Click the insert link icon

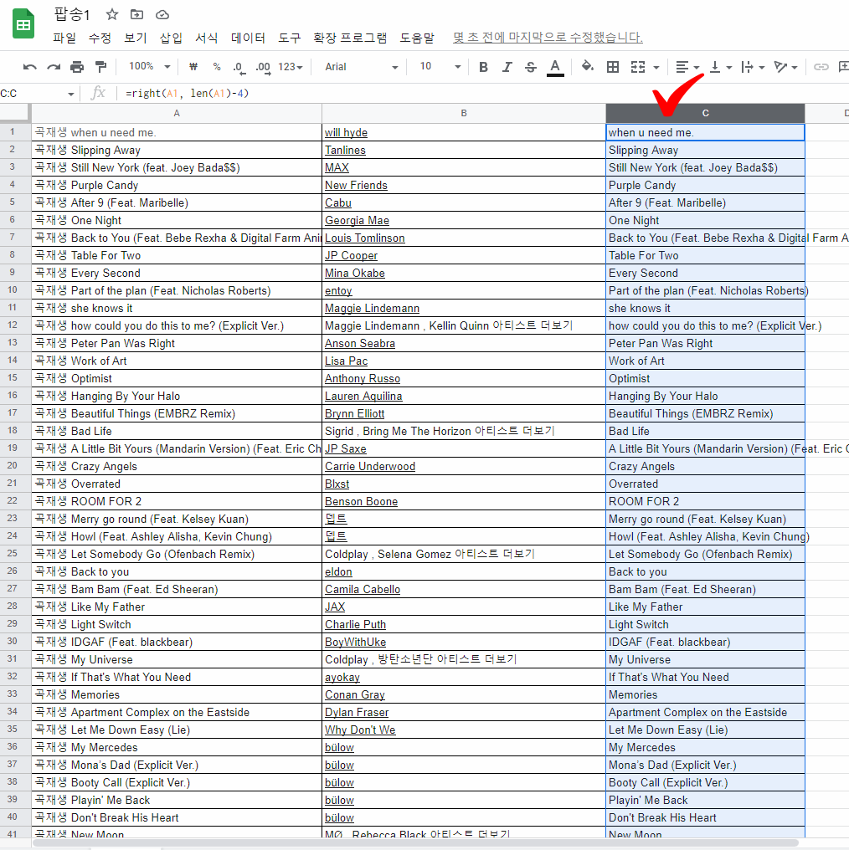tap(821, 67)
